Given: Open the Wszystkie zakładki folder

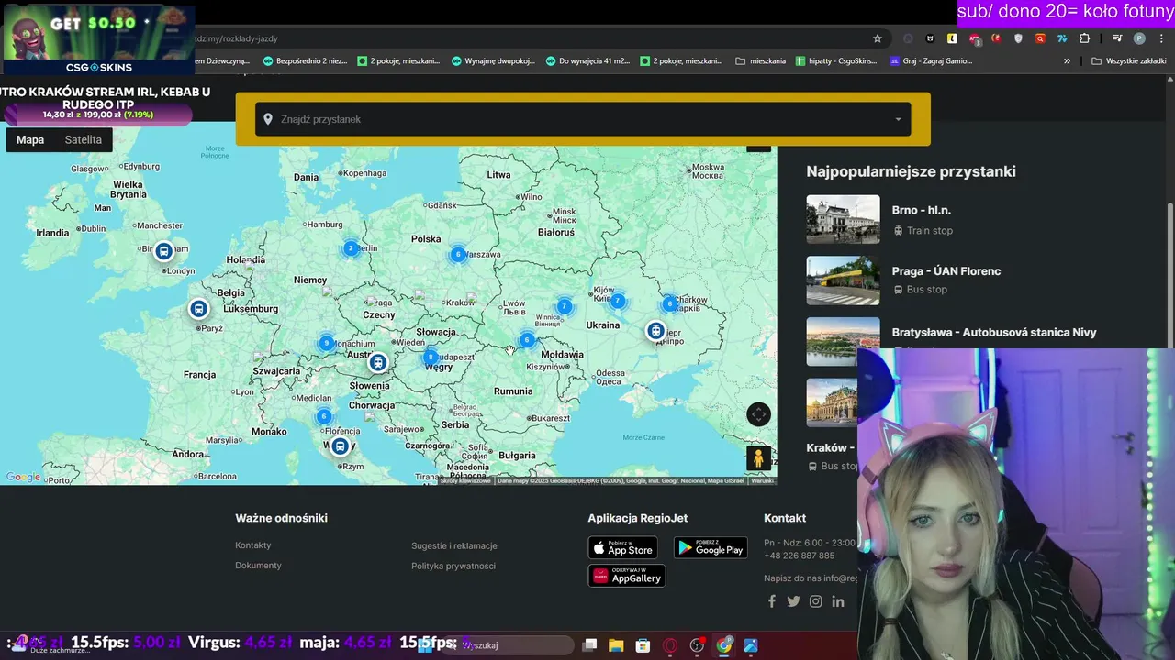Looking at the screenshot, I should [1128, 61].
